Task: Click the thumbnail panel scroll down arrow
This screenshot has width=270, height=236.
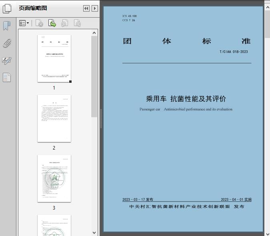Action: [94, 233]
